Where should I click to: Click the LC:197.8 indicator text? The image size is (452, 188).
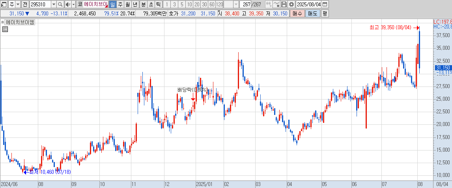click(x=443, y=22)
